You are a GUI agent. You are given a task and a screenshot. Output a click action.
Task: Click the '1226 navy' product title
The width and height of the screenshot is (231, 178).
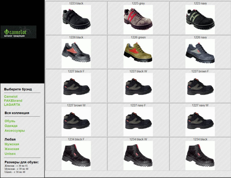coord(200,38)
